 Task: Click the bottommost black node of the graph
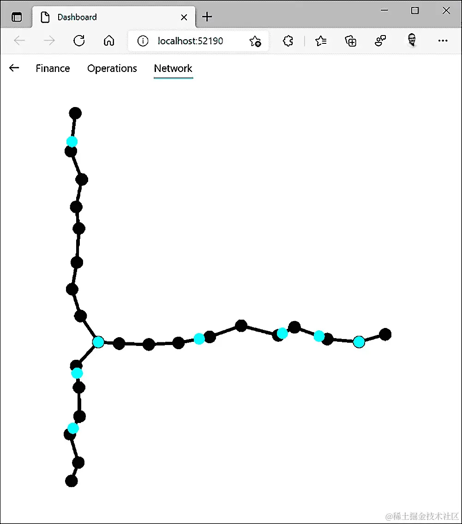coord(71,481)
